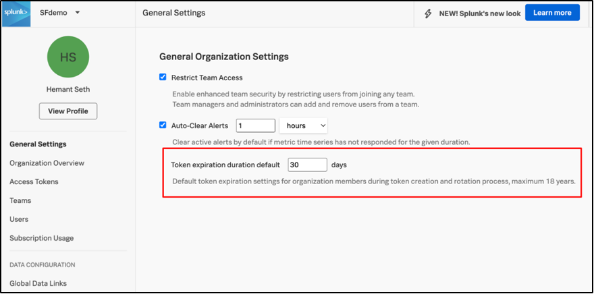The width and height of the screenshot is (594, 294).
Task: Click the Auto-Clear Alerts duration field
Action: tap(256, 125)
